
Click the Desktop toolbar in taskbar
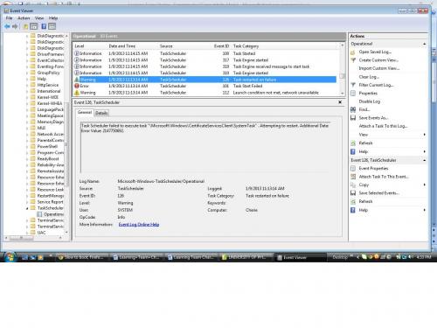click(x=340, y=257)
